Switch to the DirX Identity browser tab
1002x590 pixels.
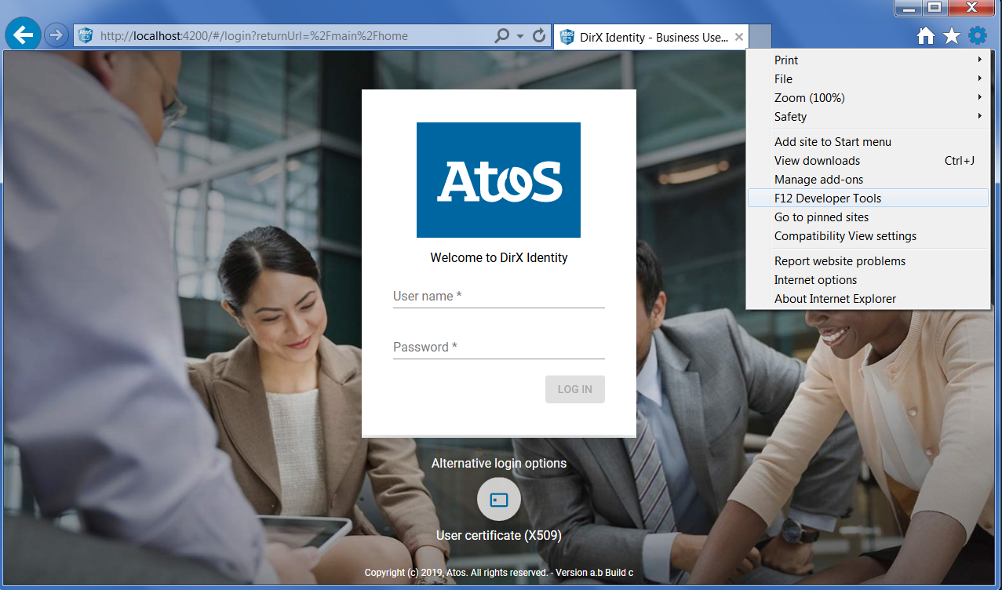643,36
